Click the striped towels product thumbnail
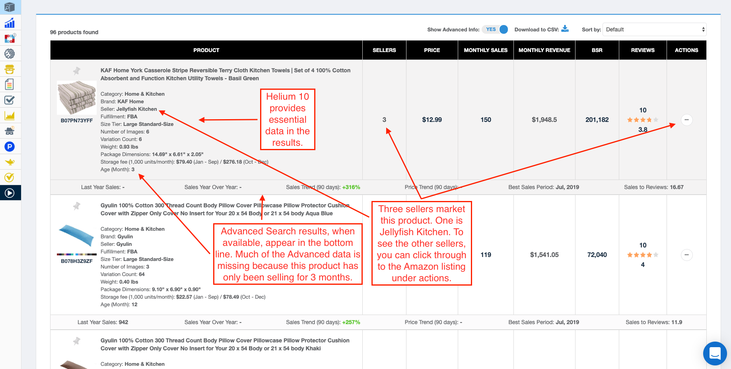 [77, 98]
